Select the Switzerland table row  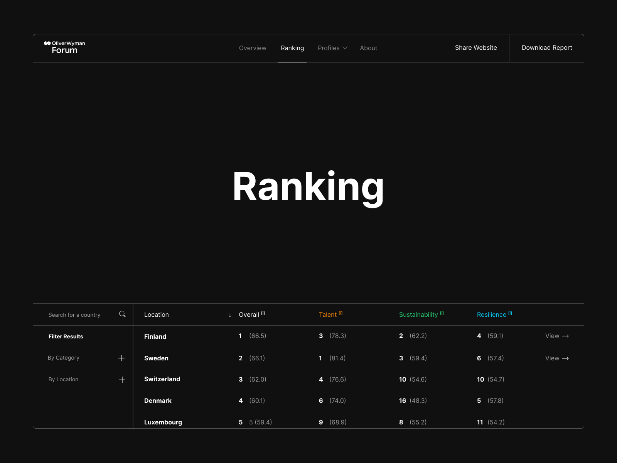[162, 379]
